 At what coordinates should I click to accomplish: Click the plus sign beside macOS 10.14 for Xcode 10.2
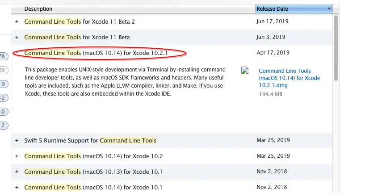click(x=17, y=156)
